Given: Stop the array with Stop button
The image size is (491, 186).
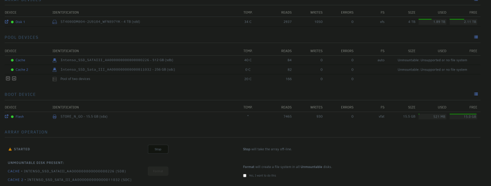Looking at the screenshot, I should tap(158, 149).
